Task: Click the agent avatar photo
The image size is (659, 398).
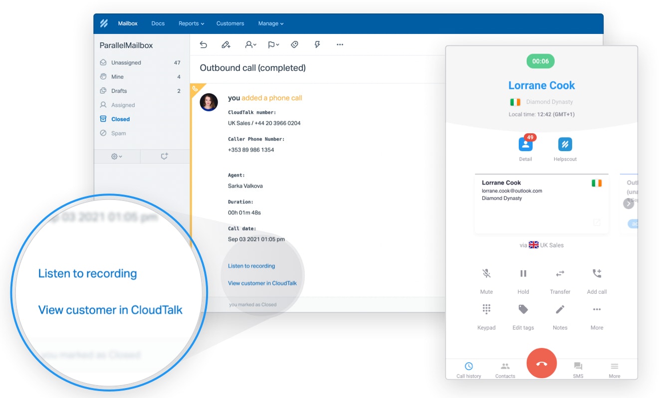Action: pyautogui.click(x=209, y=102)
